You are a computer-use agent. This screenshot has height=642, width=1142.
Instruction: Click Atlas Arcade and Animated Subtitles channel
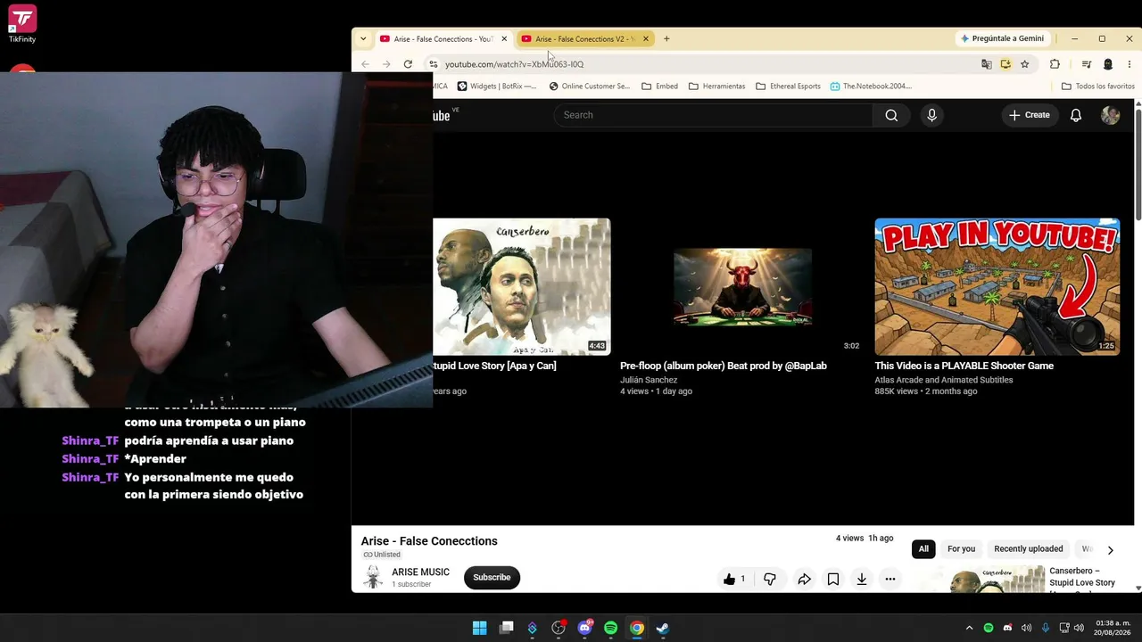944,380
